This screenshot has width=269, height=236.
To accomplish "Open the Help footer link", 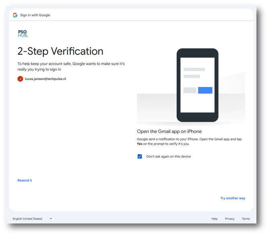I will coord(214,219).
